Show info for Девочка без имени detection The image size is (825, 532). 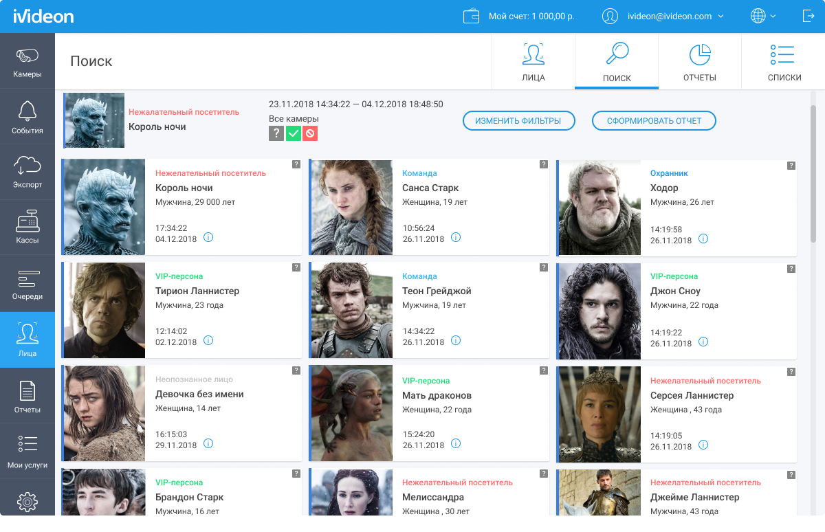tap(208, 444)
